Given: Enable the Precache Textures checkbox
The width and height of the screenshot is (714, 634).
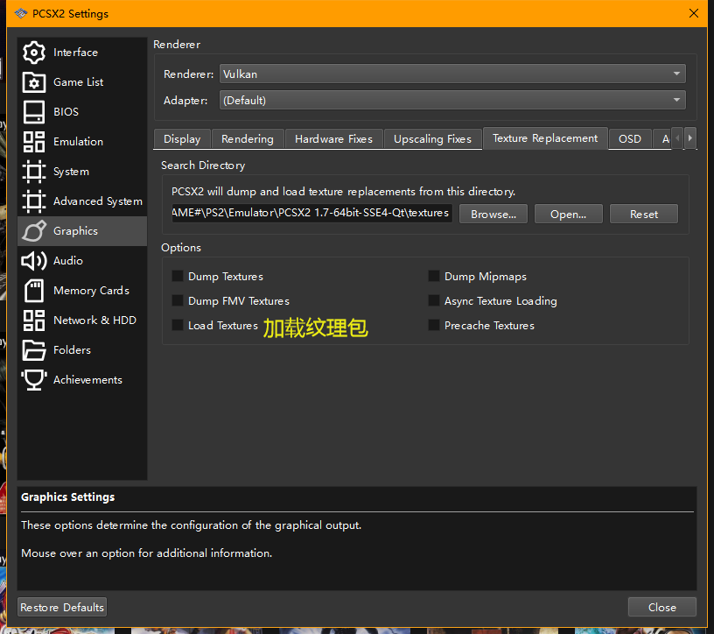Looking at the screenshot, I should (434, 326).
